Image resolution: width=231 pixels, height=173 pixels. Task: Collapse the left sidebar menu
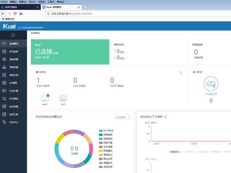coord(13,35)
